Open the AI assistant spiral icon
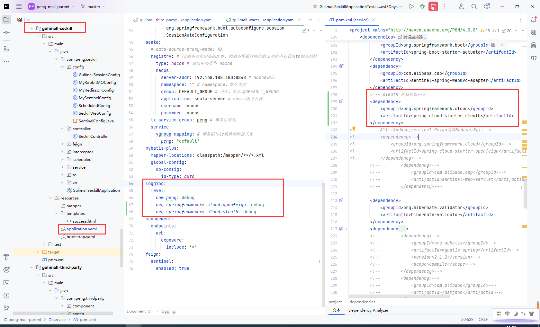This screenshot has width=540, height=327. 534,32
